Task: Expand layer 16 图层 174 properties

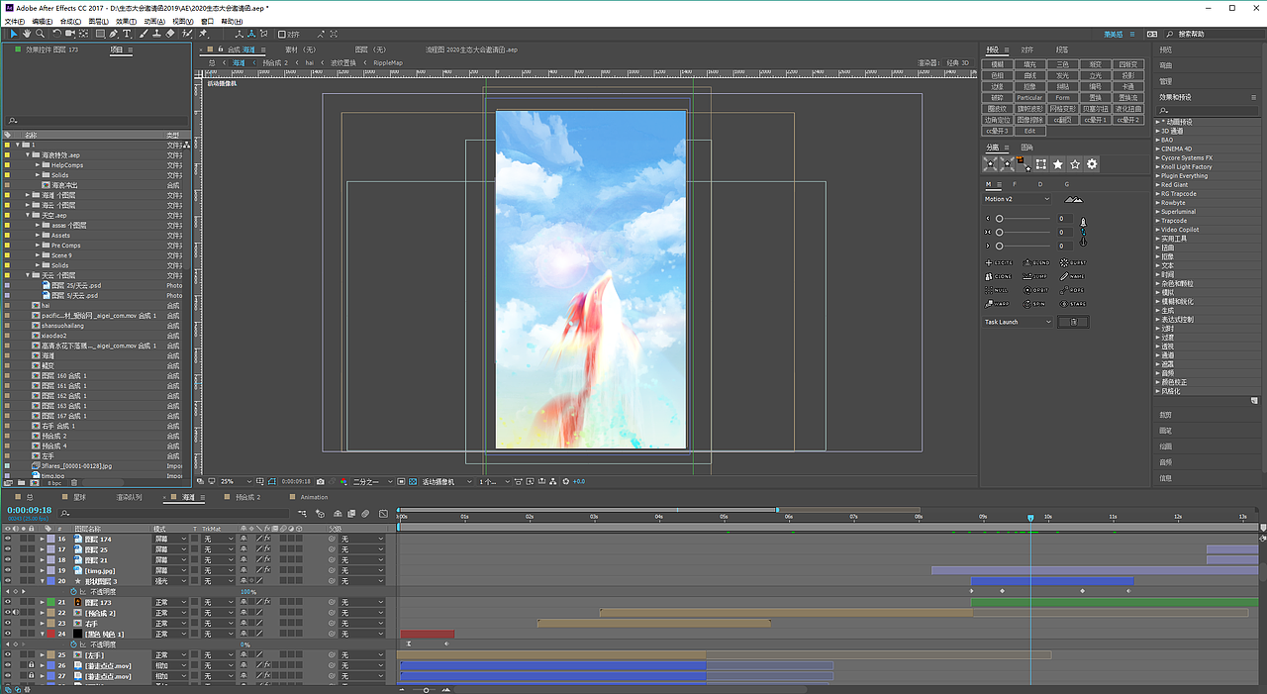Action: 42,539
